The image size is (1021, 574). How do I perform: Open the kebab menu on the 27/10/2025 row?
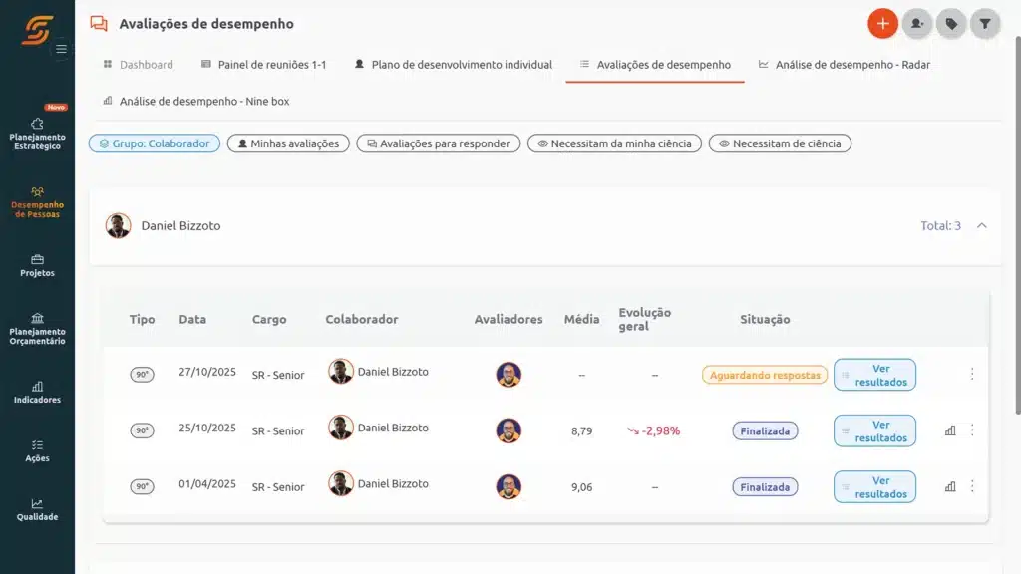[x=974, y=375]
